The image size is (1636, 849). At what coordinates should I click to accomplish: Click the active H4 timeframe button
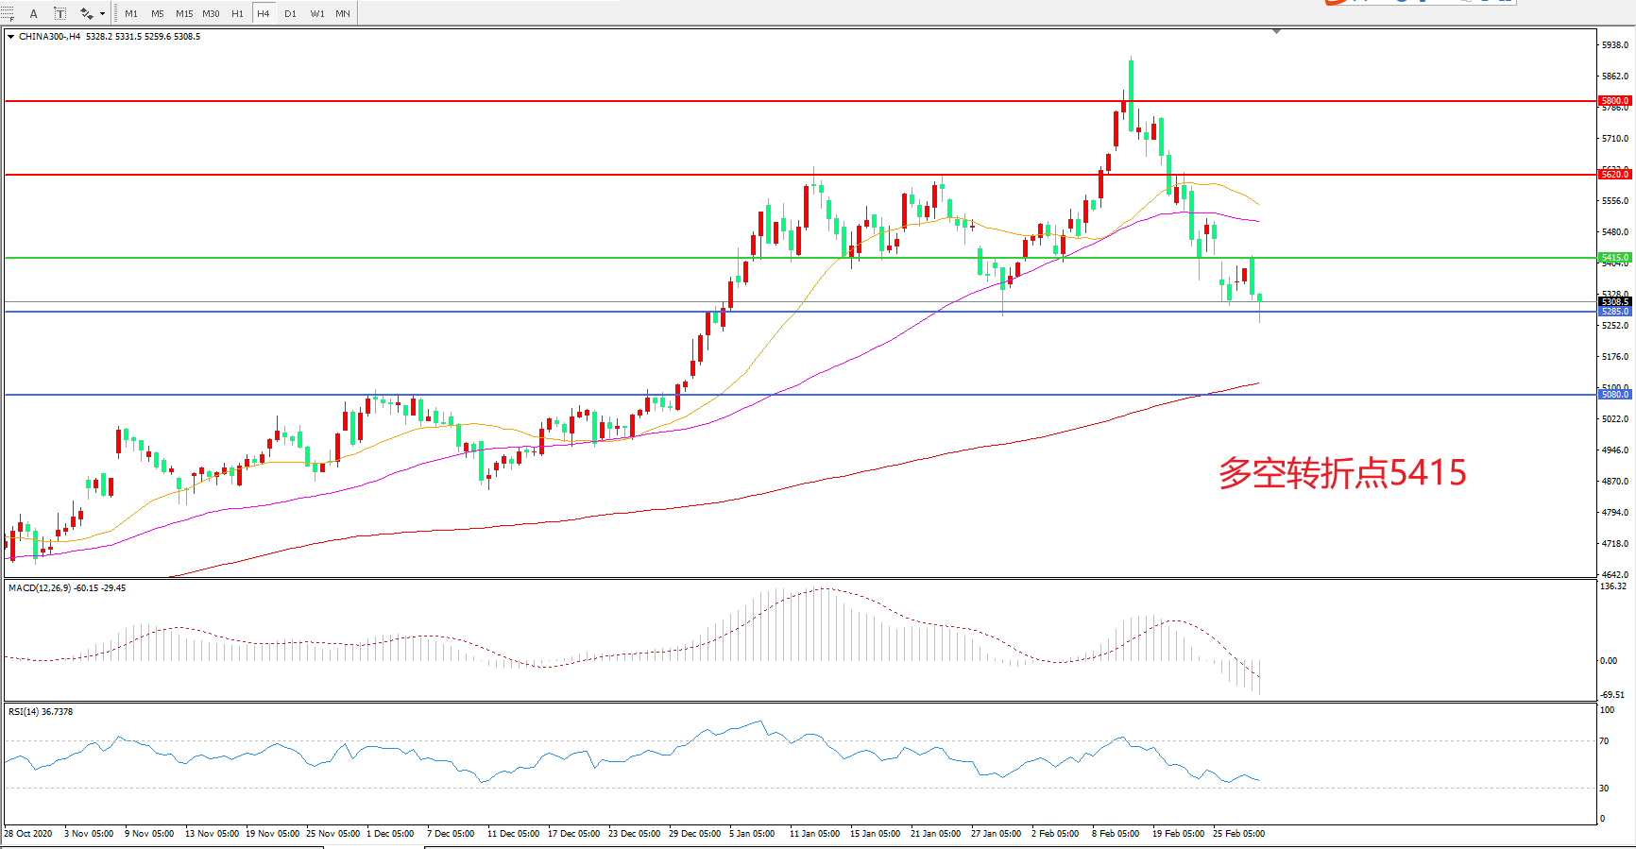[x=264, y=13]
